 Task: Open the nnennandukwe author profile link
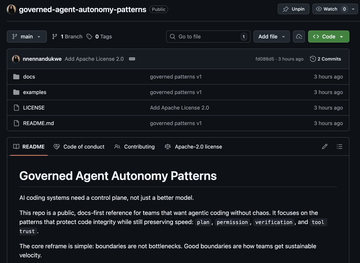(x=42, y=59)
